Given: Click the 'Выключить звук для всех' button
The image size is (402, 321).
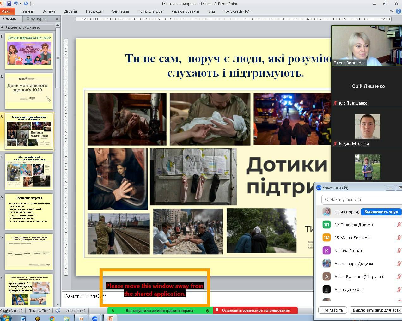Looking at the screenshot, I should 376,310.
